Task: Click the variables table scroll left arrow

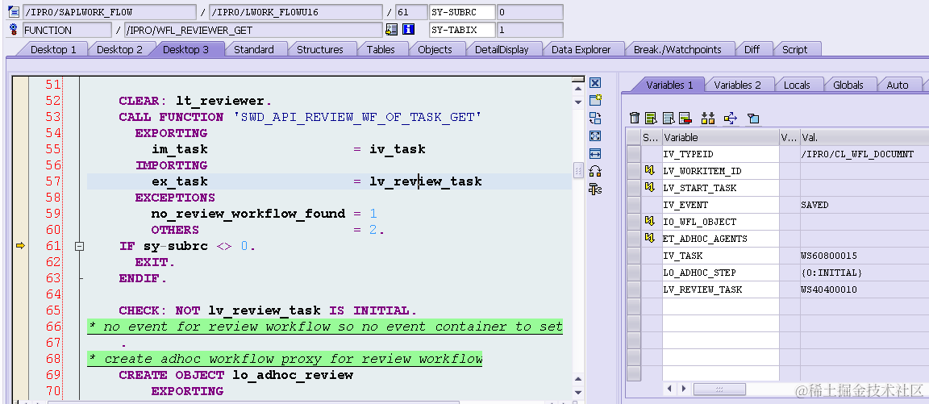Action: click(670, 389)
